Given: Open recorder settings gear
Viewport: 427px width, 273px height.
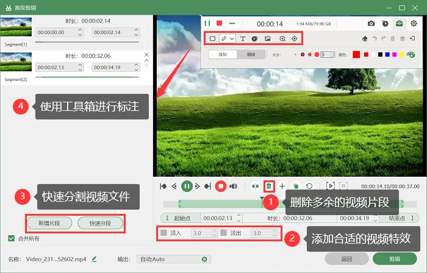Looking at the screenshot, I should pos(414,23).
